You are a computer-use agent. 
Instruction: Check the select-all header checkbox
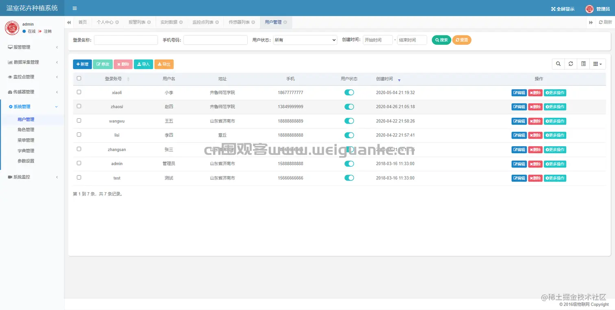(x=79, y=78)
